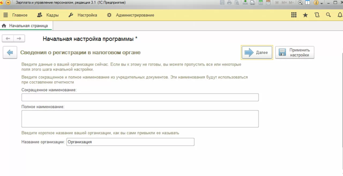Click the Сведения о регистрации heading

pyautogui.click(x=80, y=52)
